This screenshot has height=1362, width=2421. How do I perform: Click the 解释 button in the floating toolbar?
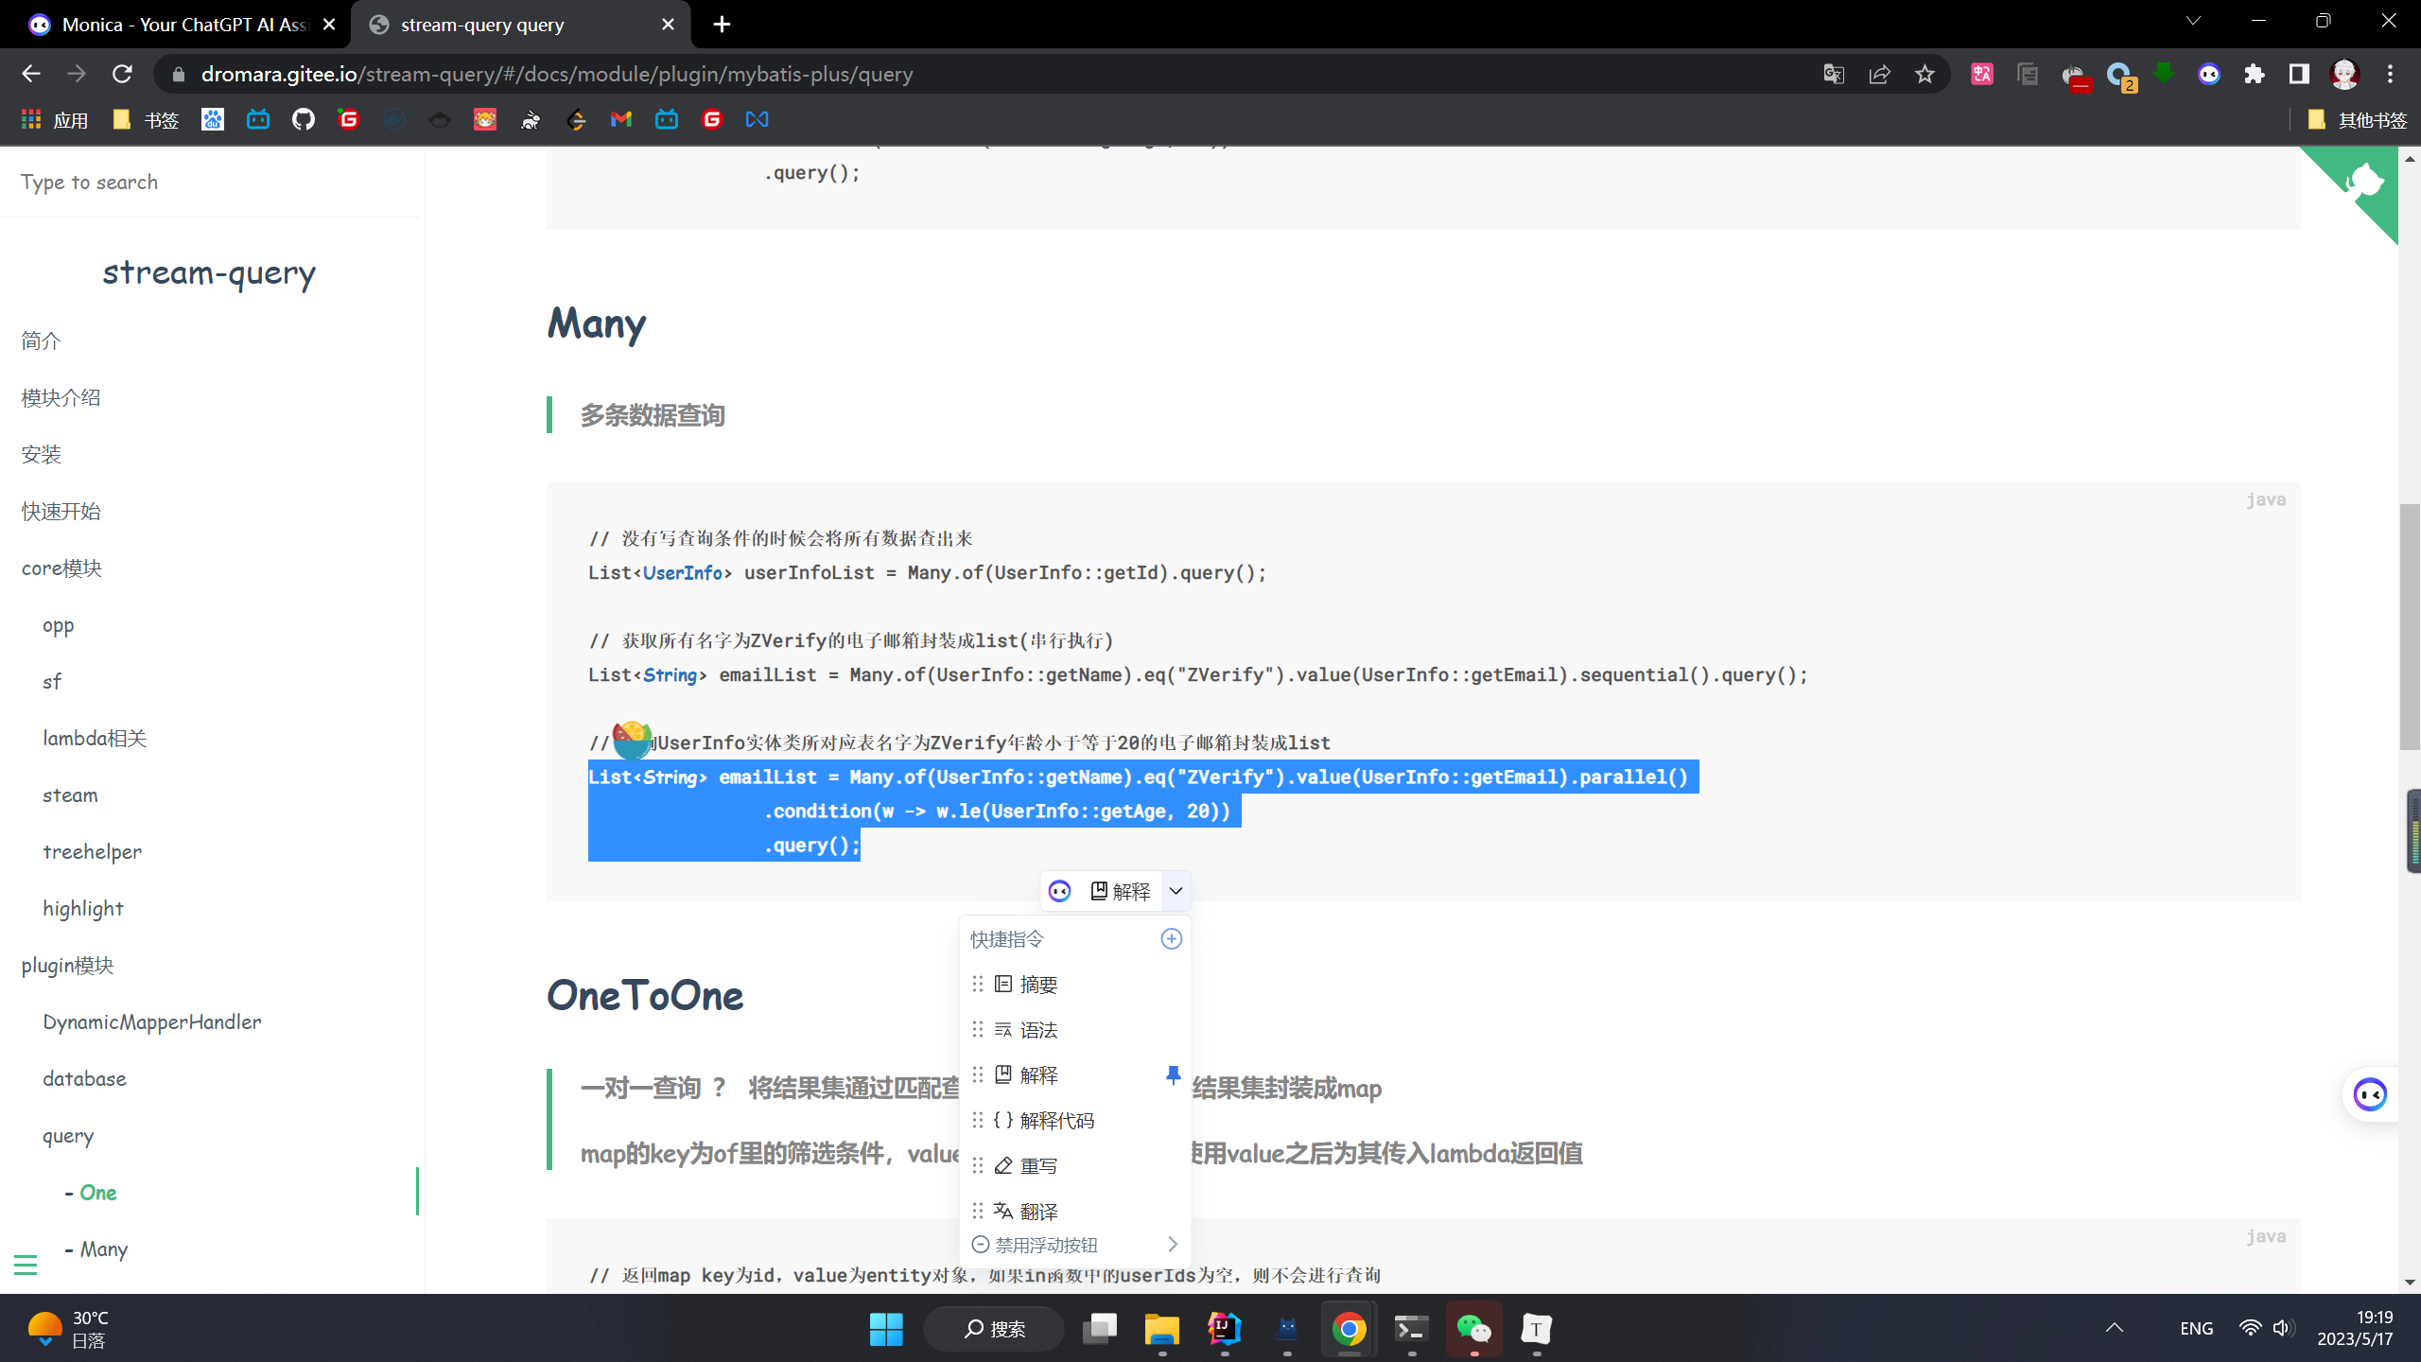[1121, 891]
